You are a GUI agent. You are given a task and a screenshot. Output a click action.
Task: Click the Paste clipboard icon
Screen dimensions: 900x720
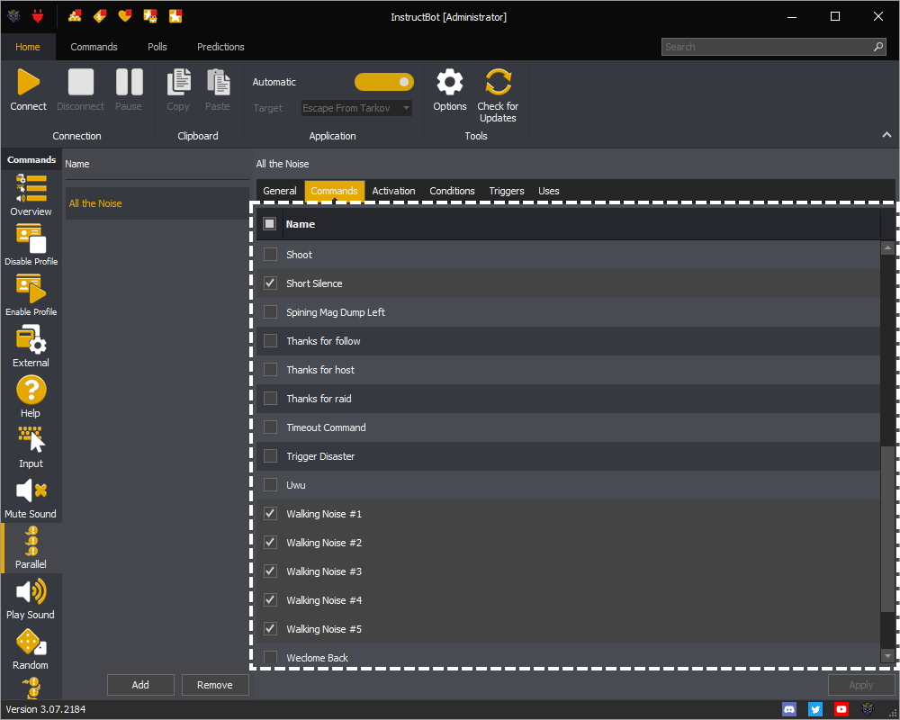click(218, 82)
